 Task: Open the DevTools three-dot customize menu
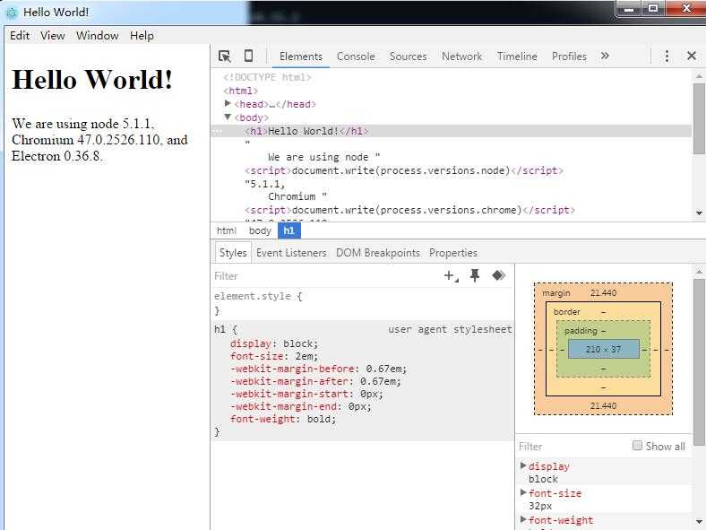pos(667,56)
